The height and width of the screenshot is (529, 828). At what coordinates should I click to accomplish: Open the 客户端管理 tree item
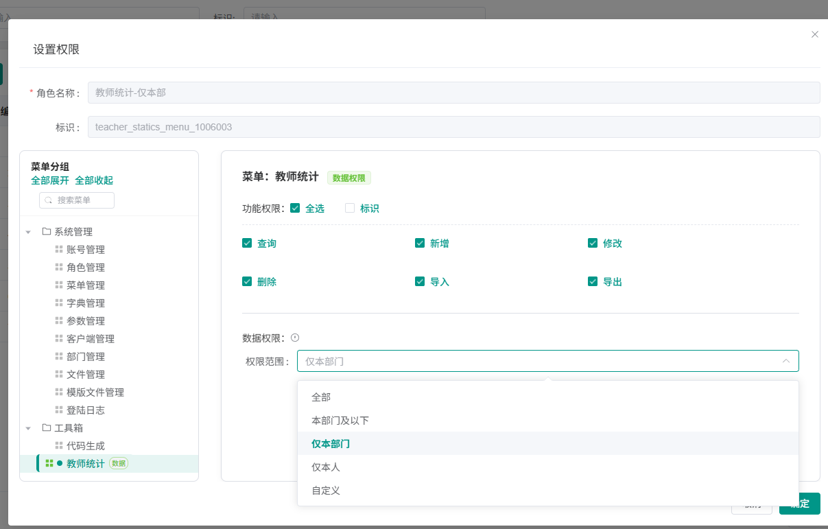pyautogui.click(x=91, y=339)
